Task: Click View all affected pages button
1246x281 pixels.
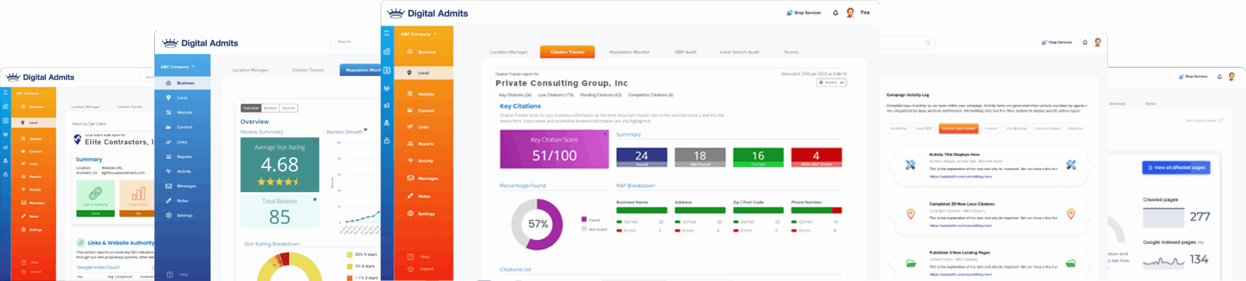Action: click(x=1176, y=167)
